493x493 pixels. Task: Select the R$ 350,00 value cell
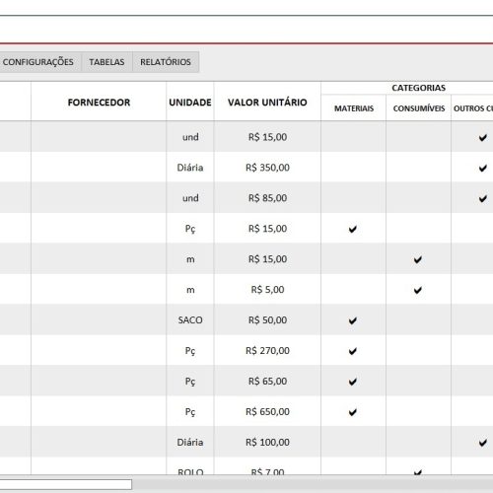point(267,168)
